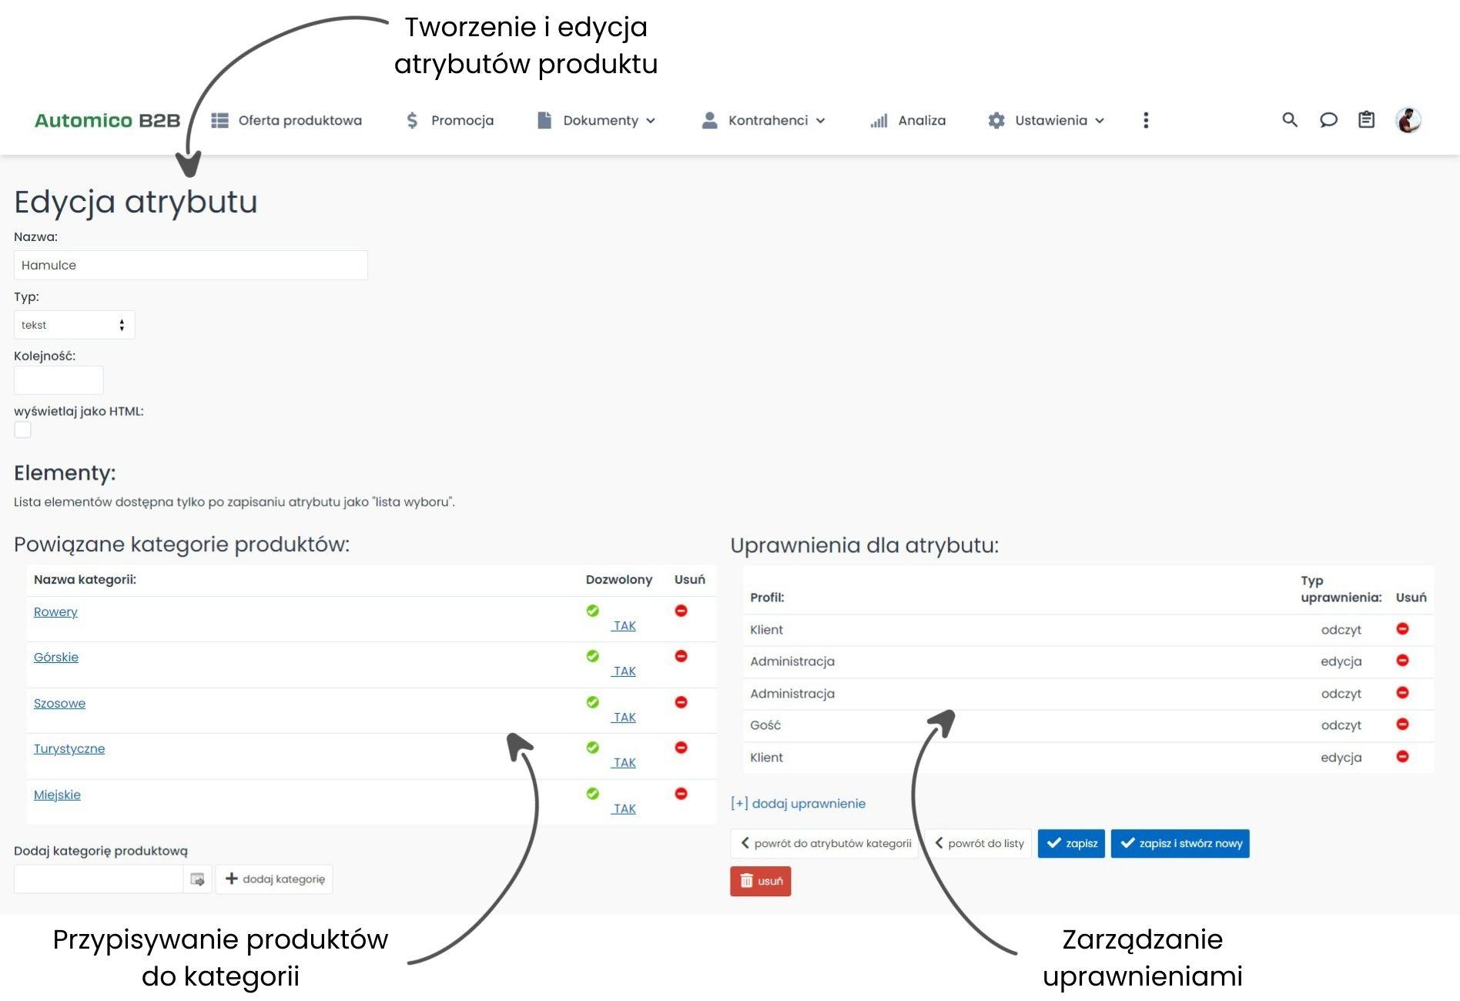Click the blue zapisz button
The width and height of the screenshot is (1460, 1001).
pyautogui.click(x=1071, y=843)
